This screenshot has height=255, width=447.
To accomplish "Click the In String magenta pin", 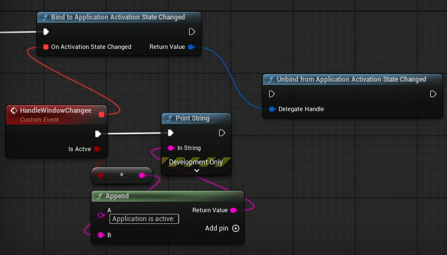I will click(171, 148).
